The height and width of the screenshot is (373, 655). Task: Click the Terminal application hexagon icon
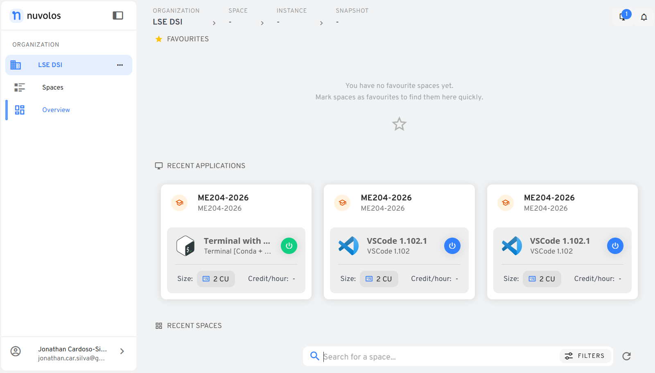pyautogui.click(x=185, y=246)
